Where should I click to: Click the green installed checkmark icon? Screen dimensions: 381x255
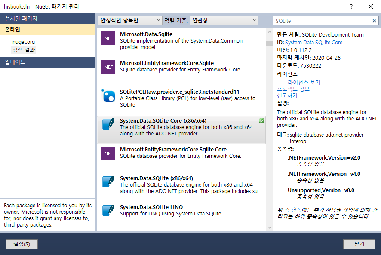tap(261, 120)
